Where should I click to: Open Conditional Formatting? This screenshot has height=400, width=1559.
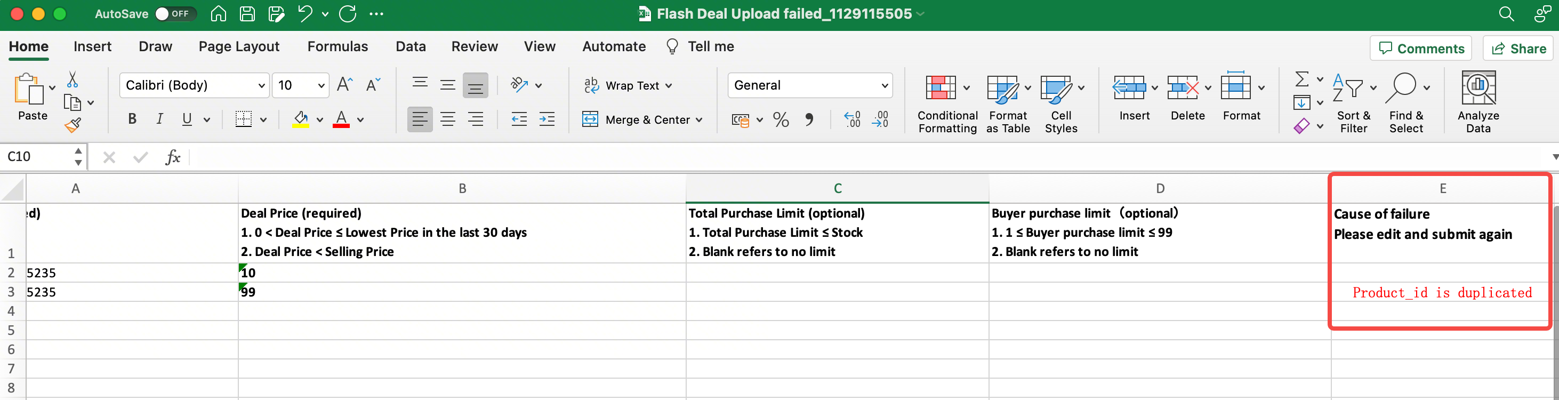click(x=946, y=102)
